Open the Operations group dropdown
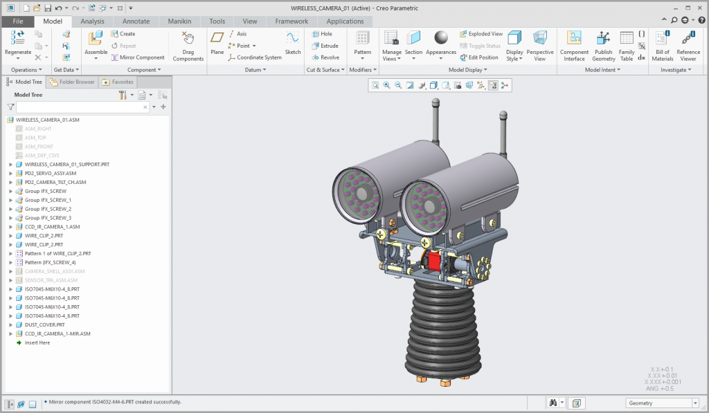This screenshot has height=413, width=709. pyautogui.click(x=26, y=70)
